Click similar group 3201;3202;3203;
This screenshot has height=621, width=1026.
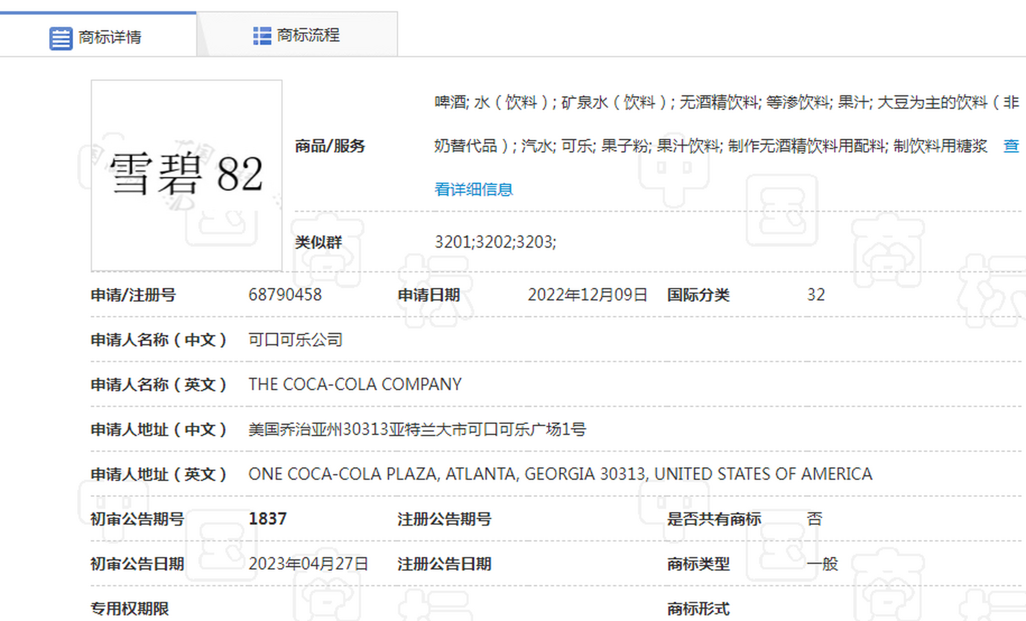[x=495, y=242]
